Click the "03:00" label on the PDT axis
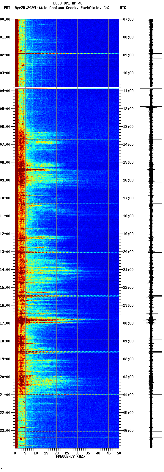 [x=5, y=73]
